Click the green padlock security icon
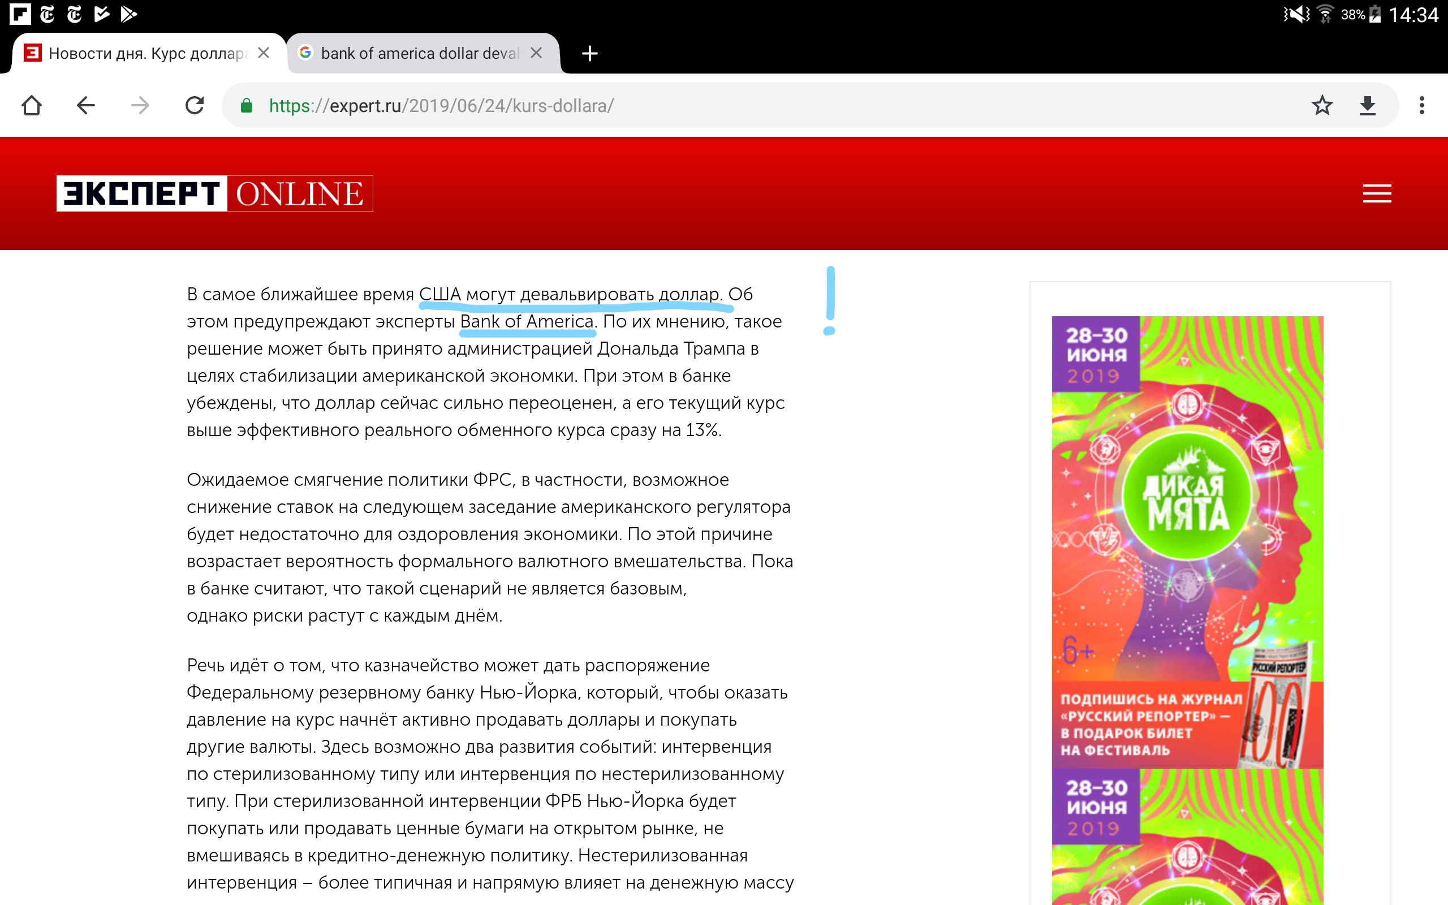 tap(246, 106)
